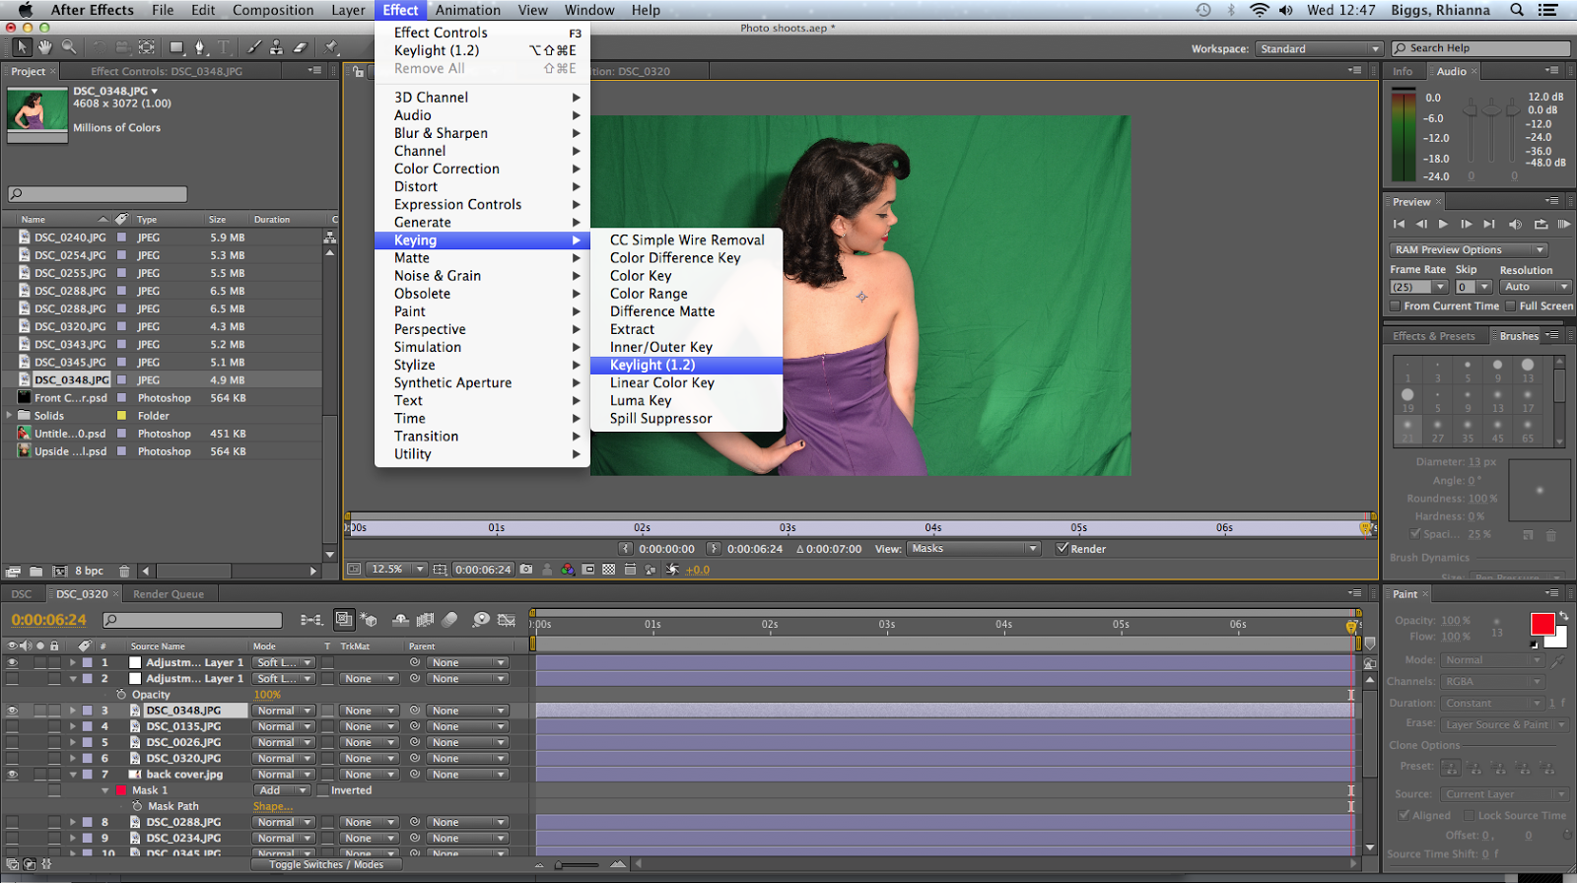1577x883 pixels.
Task: Click the Search Help field
Action: click(x=1480, y=48)
